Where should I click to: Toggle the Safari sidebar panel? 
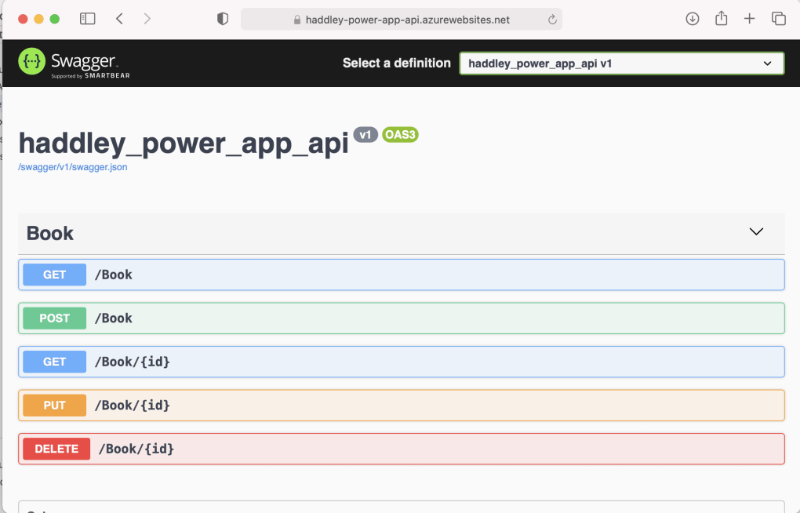pos(88,19)
